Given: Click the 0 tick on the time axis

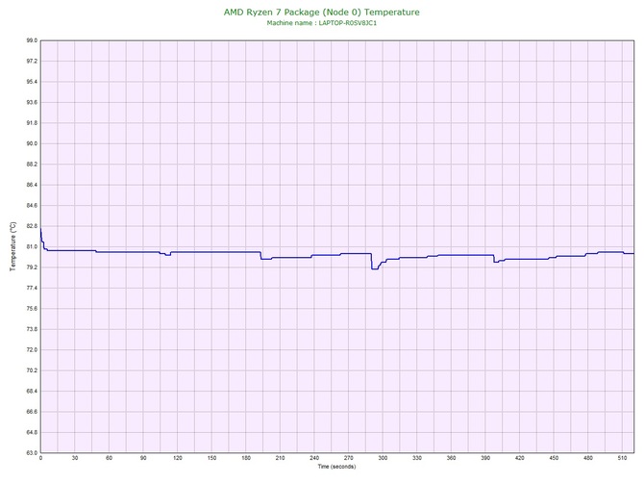Looking at the screenshot, I should tap(40, 458).
